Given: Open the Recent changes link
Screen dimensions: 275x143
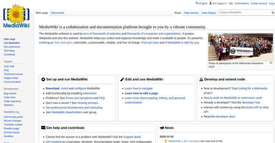Looking at the screenshot, I should [x=13, y=121].
